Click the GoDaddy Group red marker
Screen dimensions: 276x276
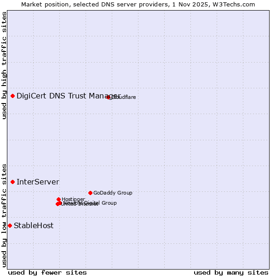[x=90, y=193]
